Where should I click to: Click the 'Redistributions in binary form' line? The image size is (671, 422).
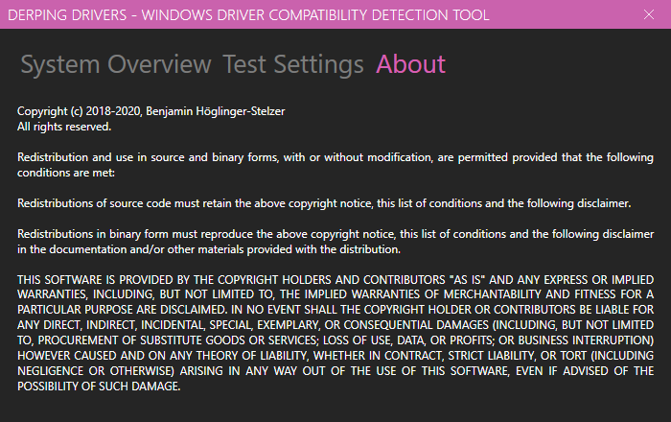point(335,234)
